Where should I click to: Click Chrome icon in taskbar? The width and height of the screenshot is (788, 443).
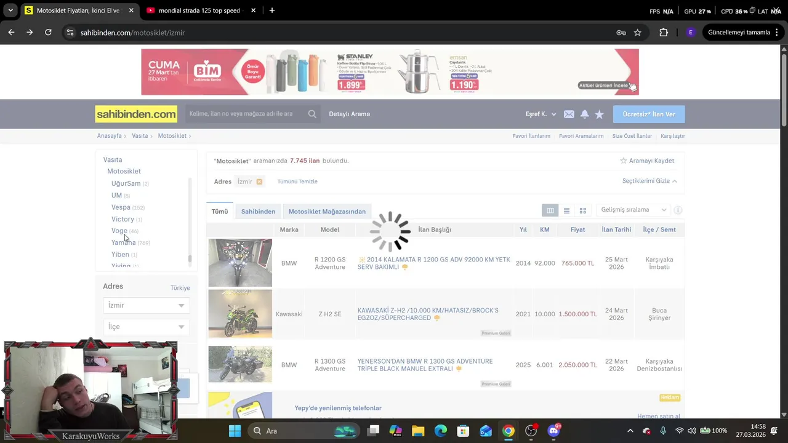pyautogui.click(x=509, y=431)
